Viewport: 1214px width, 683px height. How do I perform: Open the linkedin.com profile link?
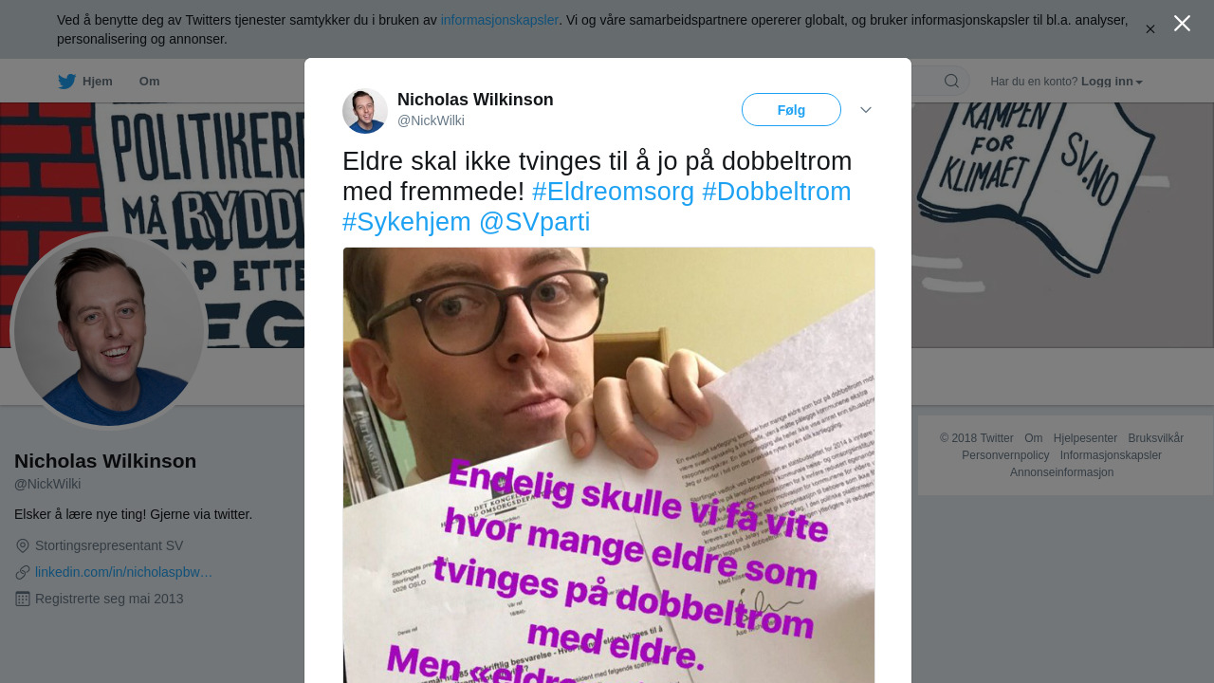click(123, 572)
